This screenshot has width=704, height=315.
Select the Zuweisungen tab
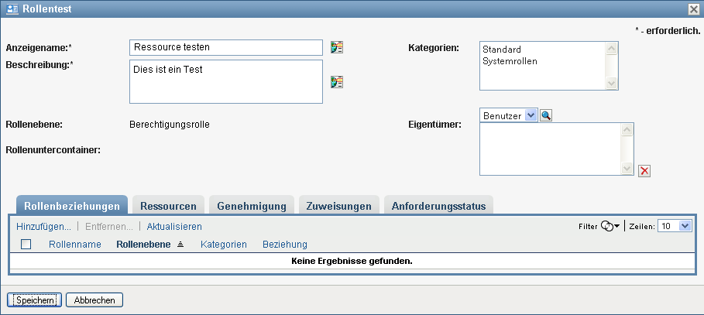coord(339,206)
